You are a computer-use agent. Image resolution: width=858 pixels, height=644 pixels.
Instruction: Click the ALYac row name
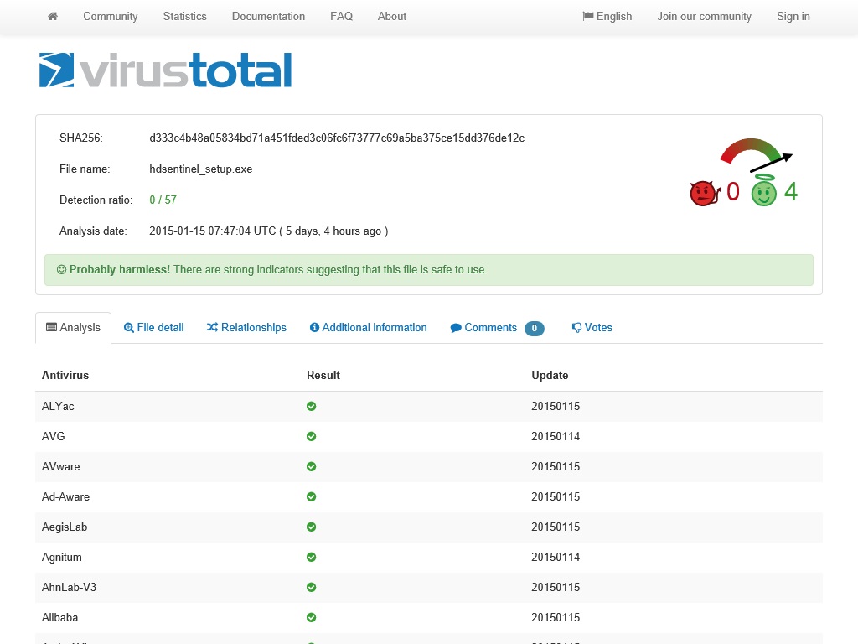(58, 407)
